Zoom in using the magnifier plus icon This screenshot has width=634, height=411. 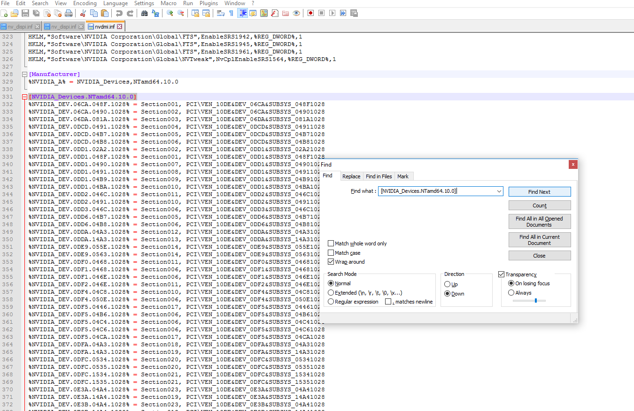(x=170, y=13)
